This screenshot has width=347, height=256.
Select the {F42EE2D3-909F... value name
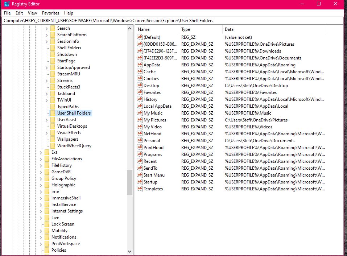[x=160, y=58]
